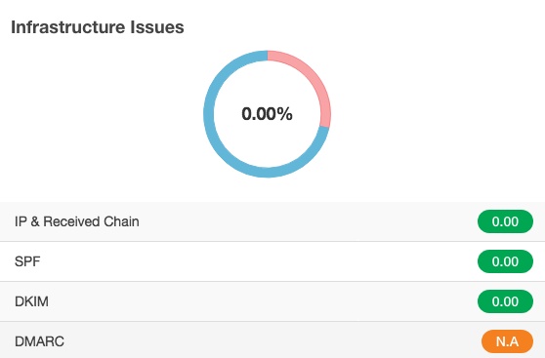
Task: Click the word Infrastructure in the heading
Action: click(x=67, y=27)
